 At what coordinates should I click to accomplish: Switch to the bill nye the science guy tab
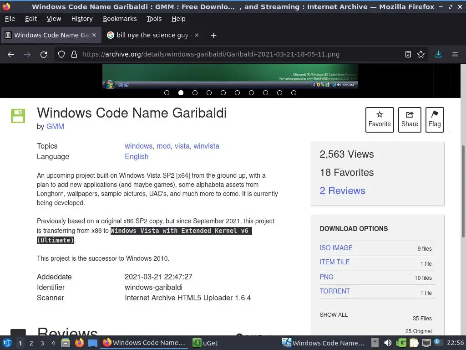coord(152,35)
